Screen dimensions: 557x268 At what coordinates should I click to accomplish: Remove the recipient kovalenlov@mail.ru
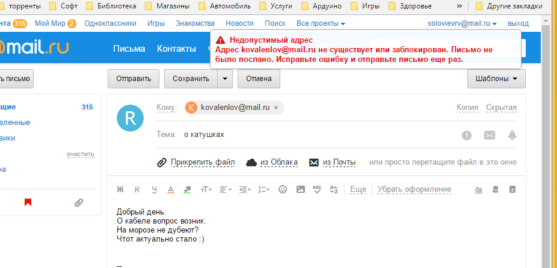pos(276,108)
